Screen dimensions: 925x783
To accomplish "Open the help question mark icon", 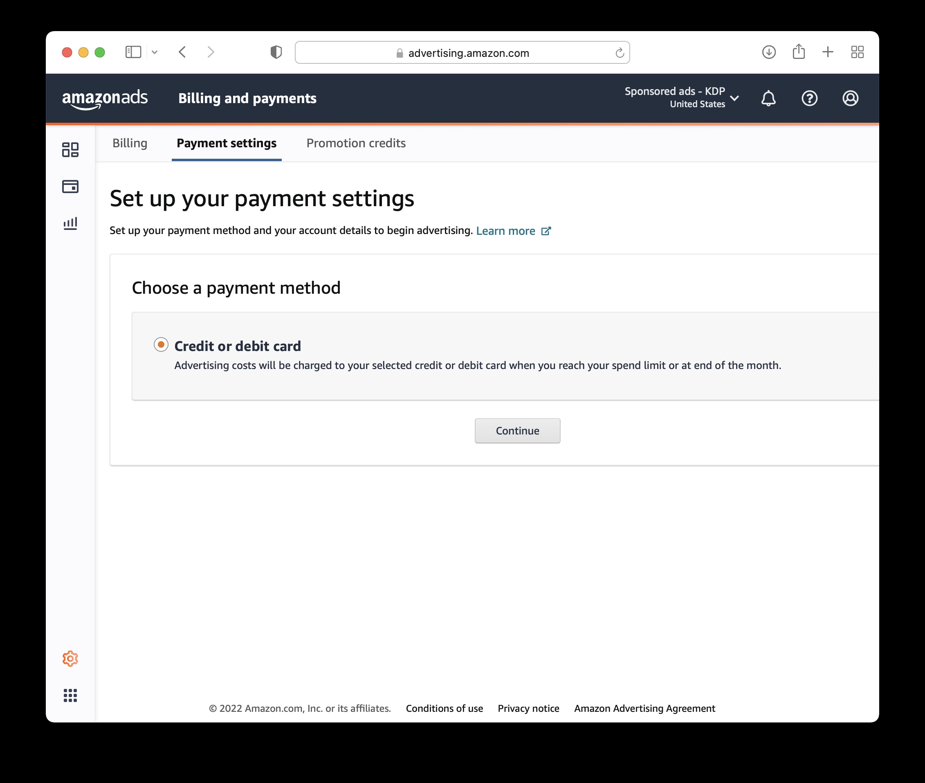I will click(810, 98).
